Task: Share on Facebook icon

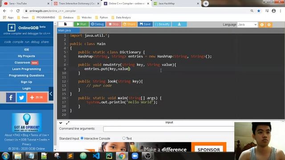Action: (11, 97)
